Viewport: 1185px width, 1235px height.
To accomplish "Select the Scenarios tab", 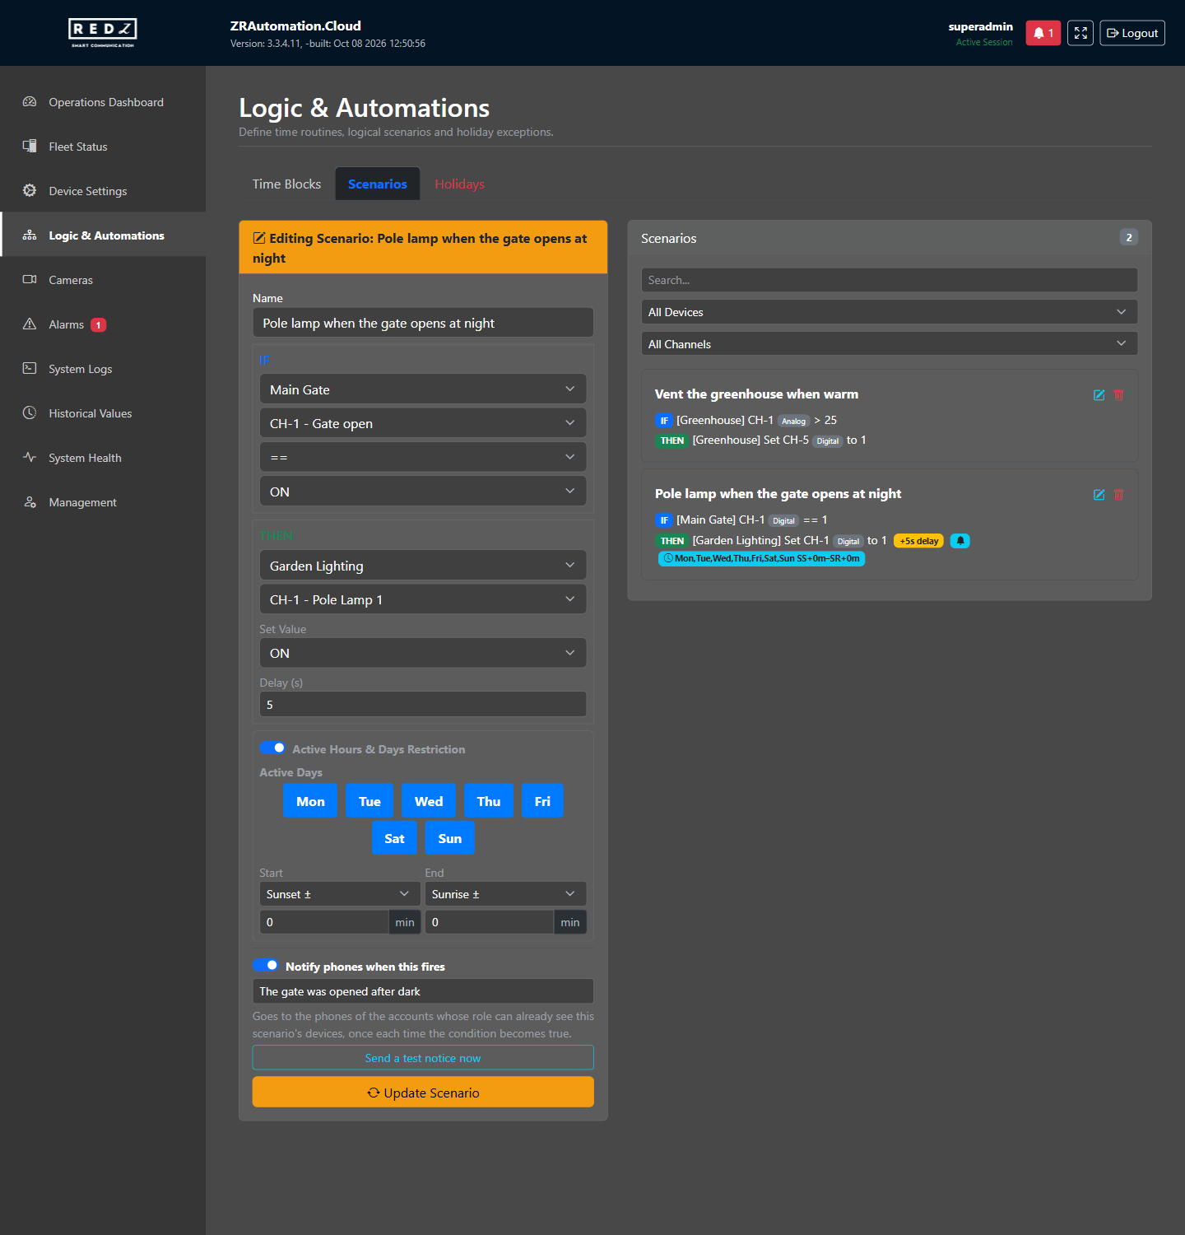I will pos(378,184).
